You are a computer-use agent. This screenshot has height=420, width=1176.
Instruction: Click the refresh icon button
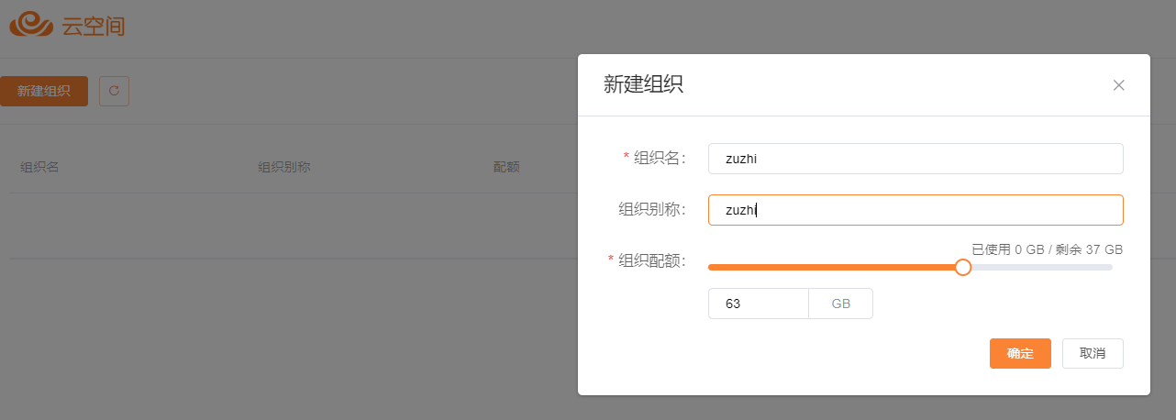click(x=114, y=91)
